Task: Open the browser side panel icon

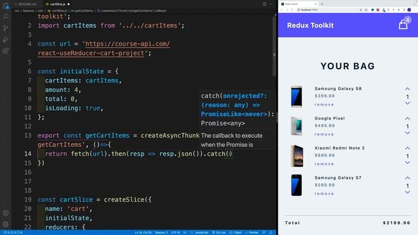Action: pyautogui.click(x=404, y=10)
